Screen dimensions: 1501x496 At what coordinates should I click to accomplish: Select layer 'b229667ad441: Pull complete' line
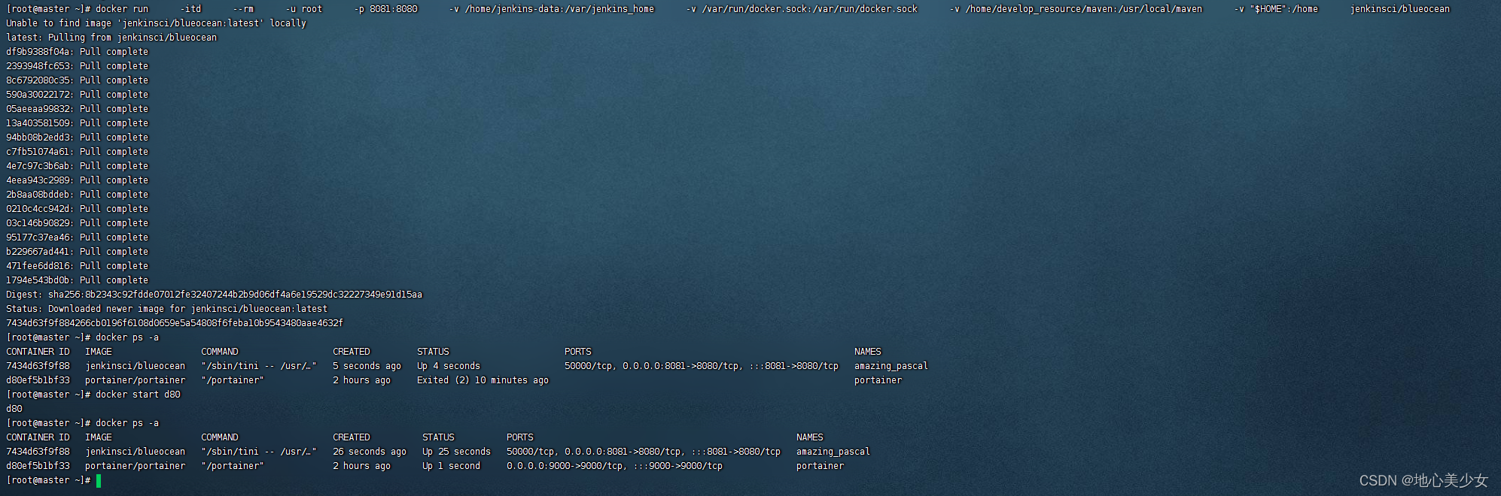[x=78, y=252]
